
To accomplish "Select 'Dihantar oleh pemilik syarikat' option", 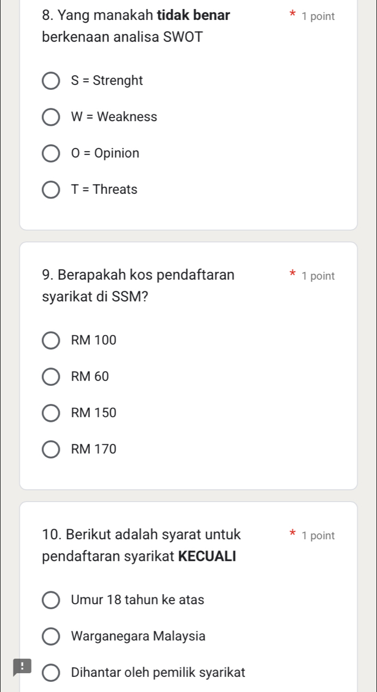I will point(51,672).
